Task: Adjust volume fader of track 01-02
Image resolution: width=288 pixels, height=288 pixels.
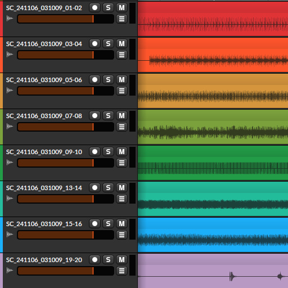Action: click(65, 19)
